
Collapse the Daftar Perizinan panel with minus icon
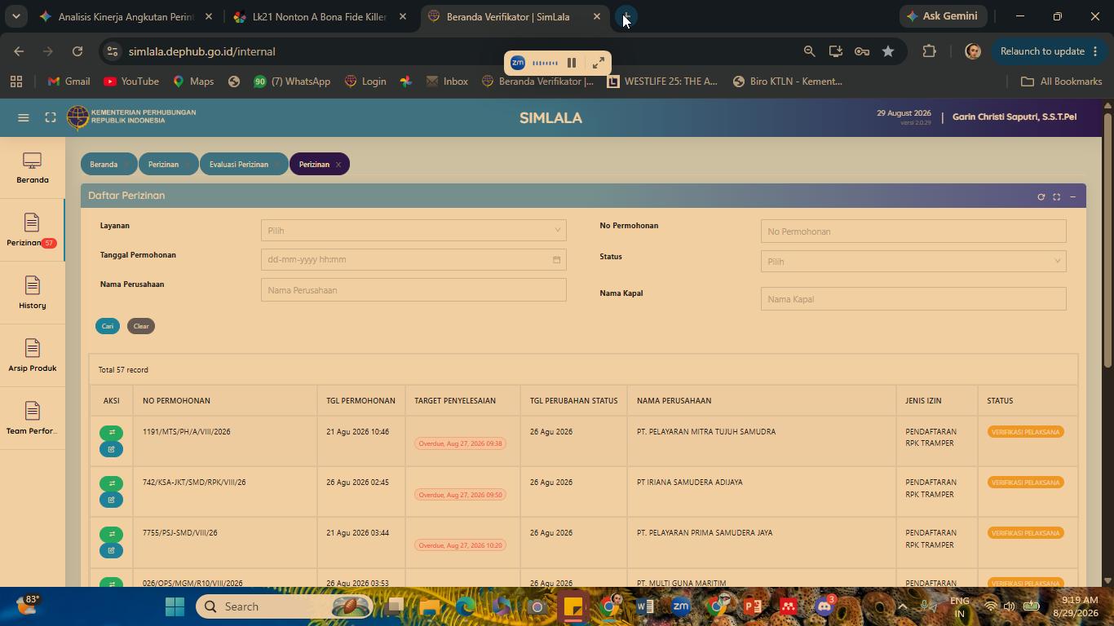[1072, 196]
